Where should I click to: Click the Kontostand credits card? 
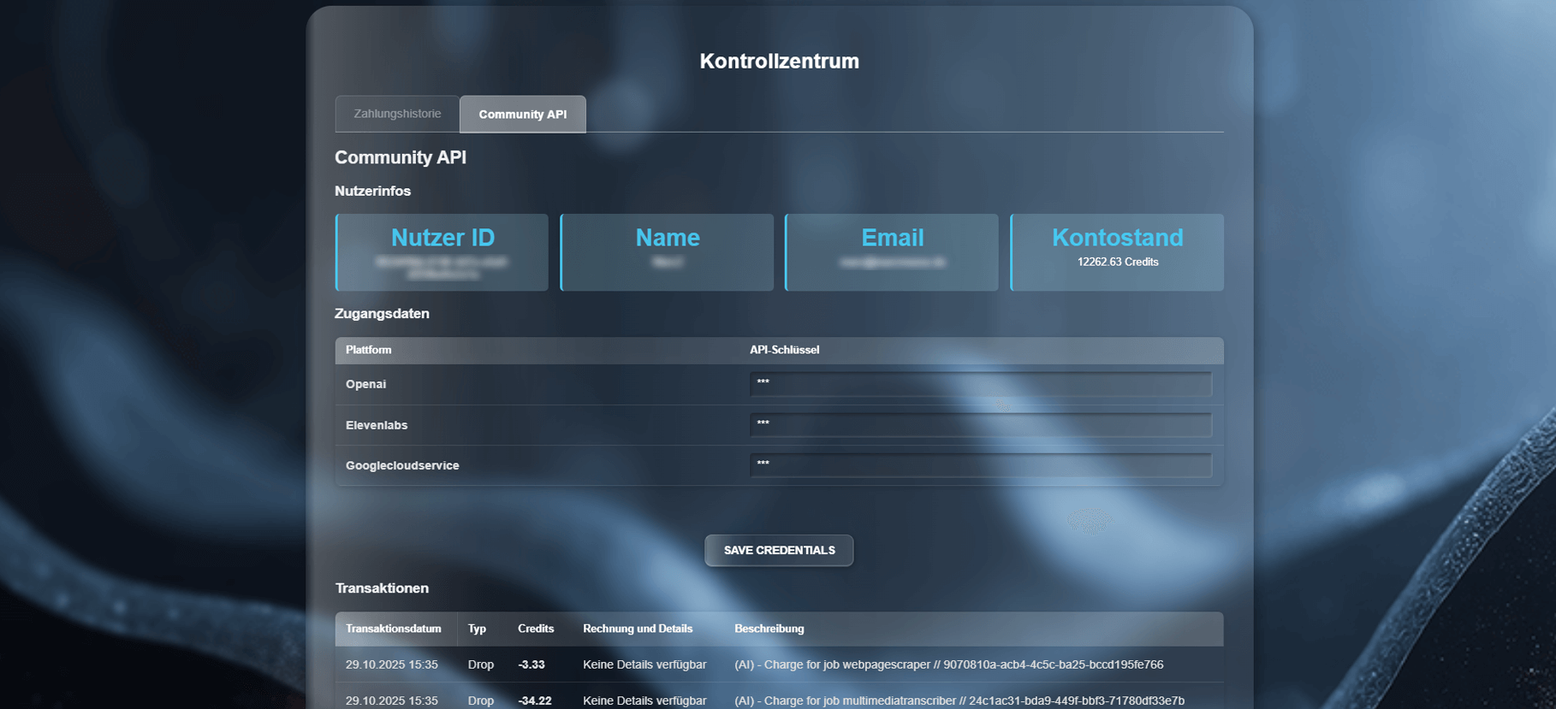(x=1117, y=252)
